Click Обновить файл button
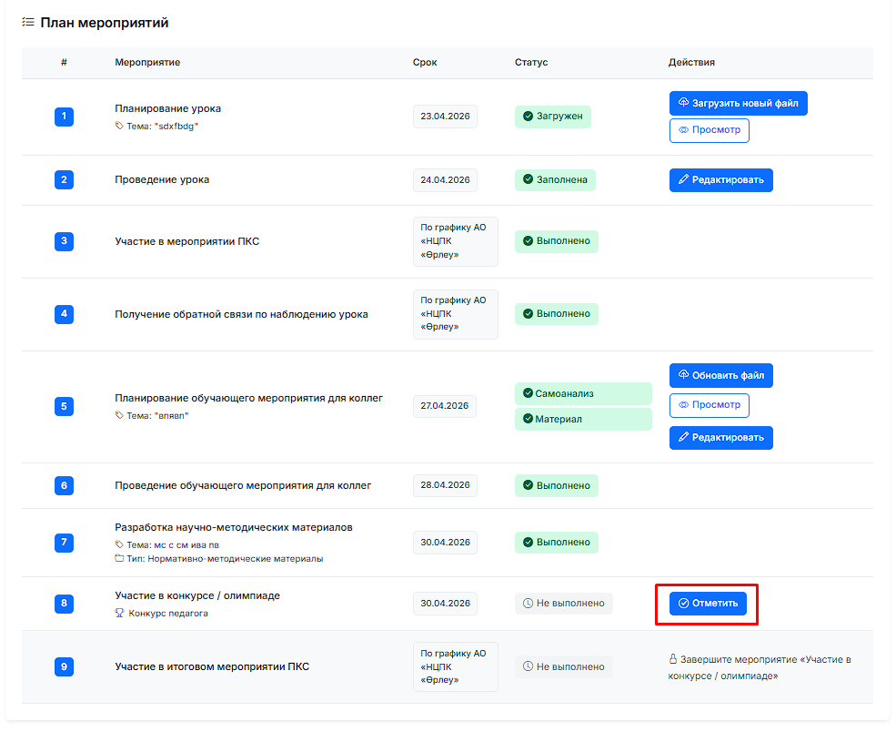This screenshot has width=896, height=732. (x=721, y=376)
